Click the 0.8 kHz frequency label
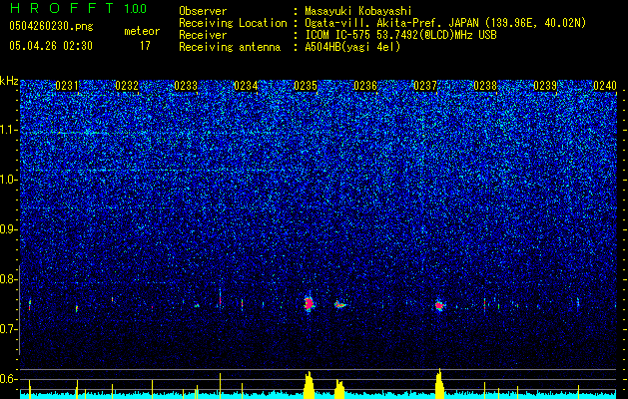Image resolution: width=628 pixels, height=399 pixels. coord(9,279)
